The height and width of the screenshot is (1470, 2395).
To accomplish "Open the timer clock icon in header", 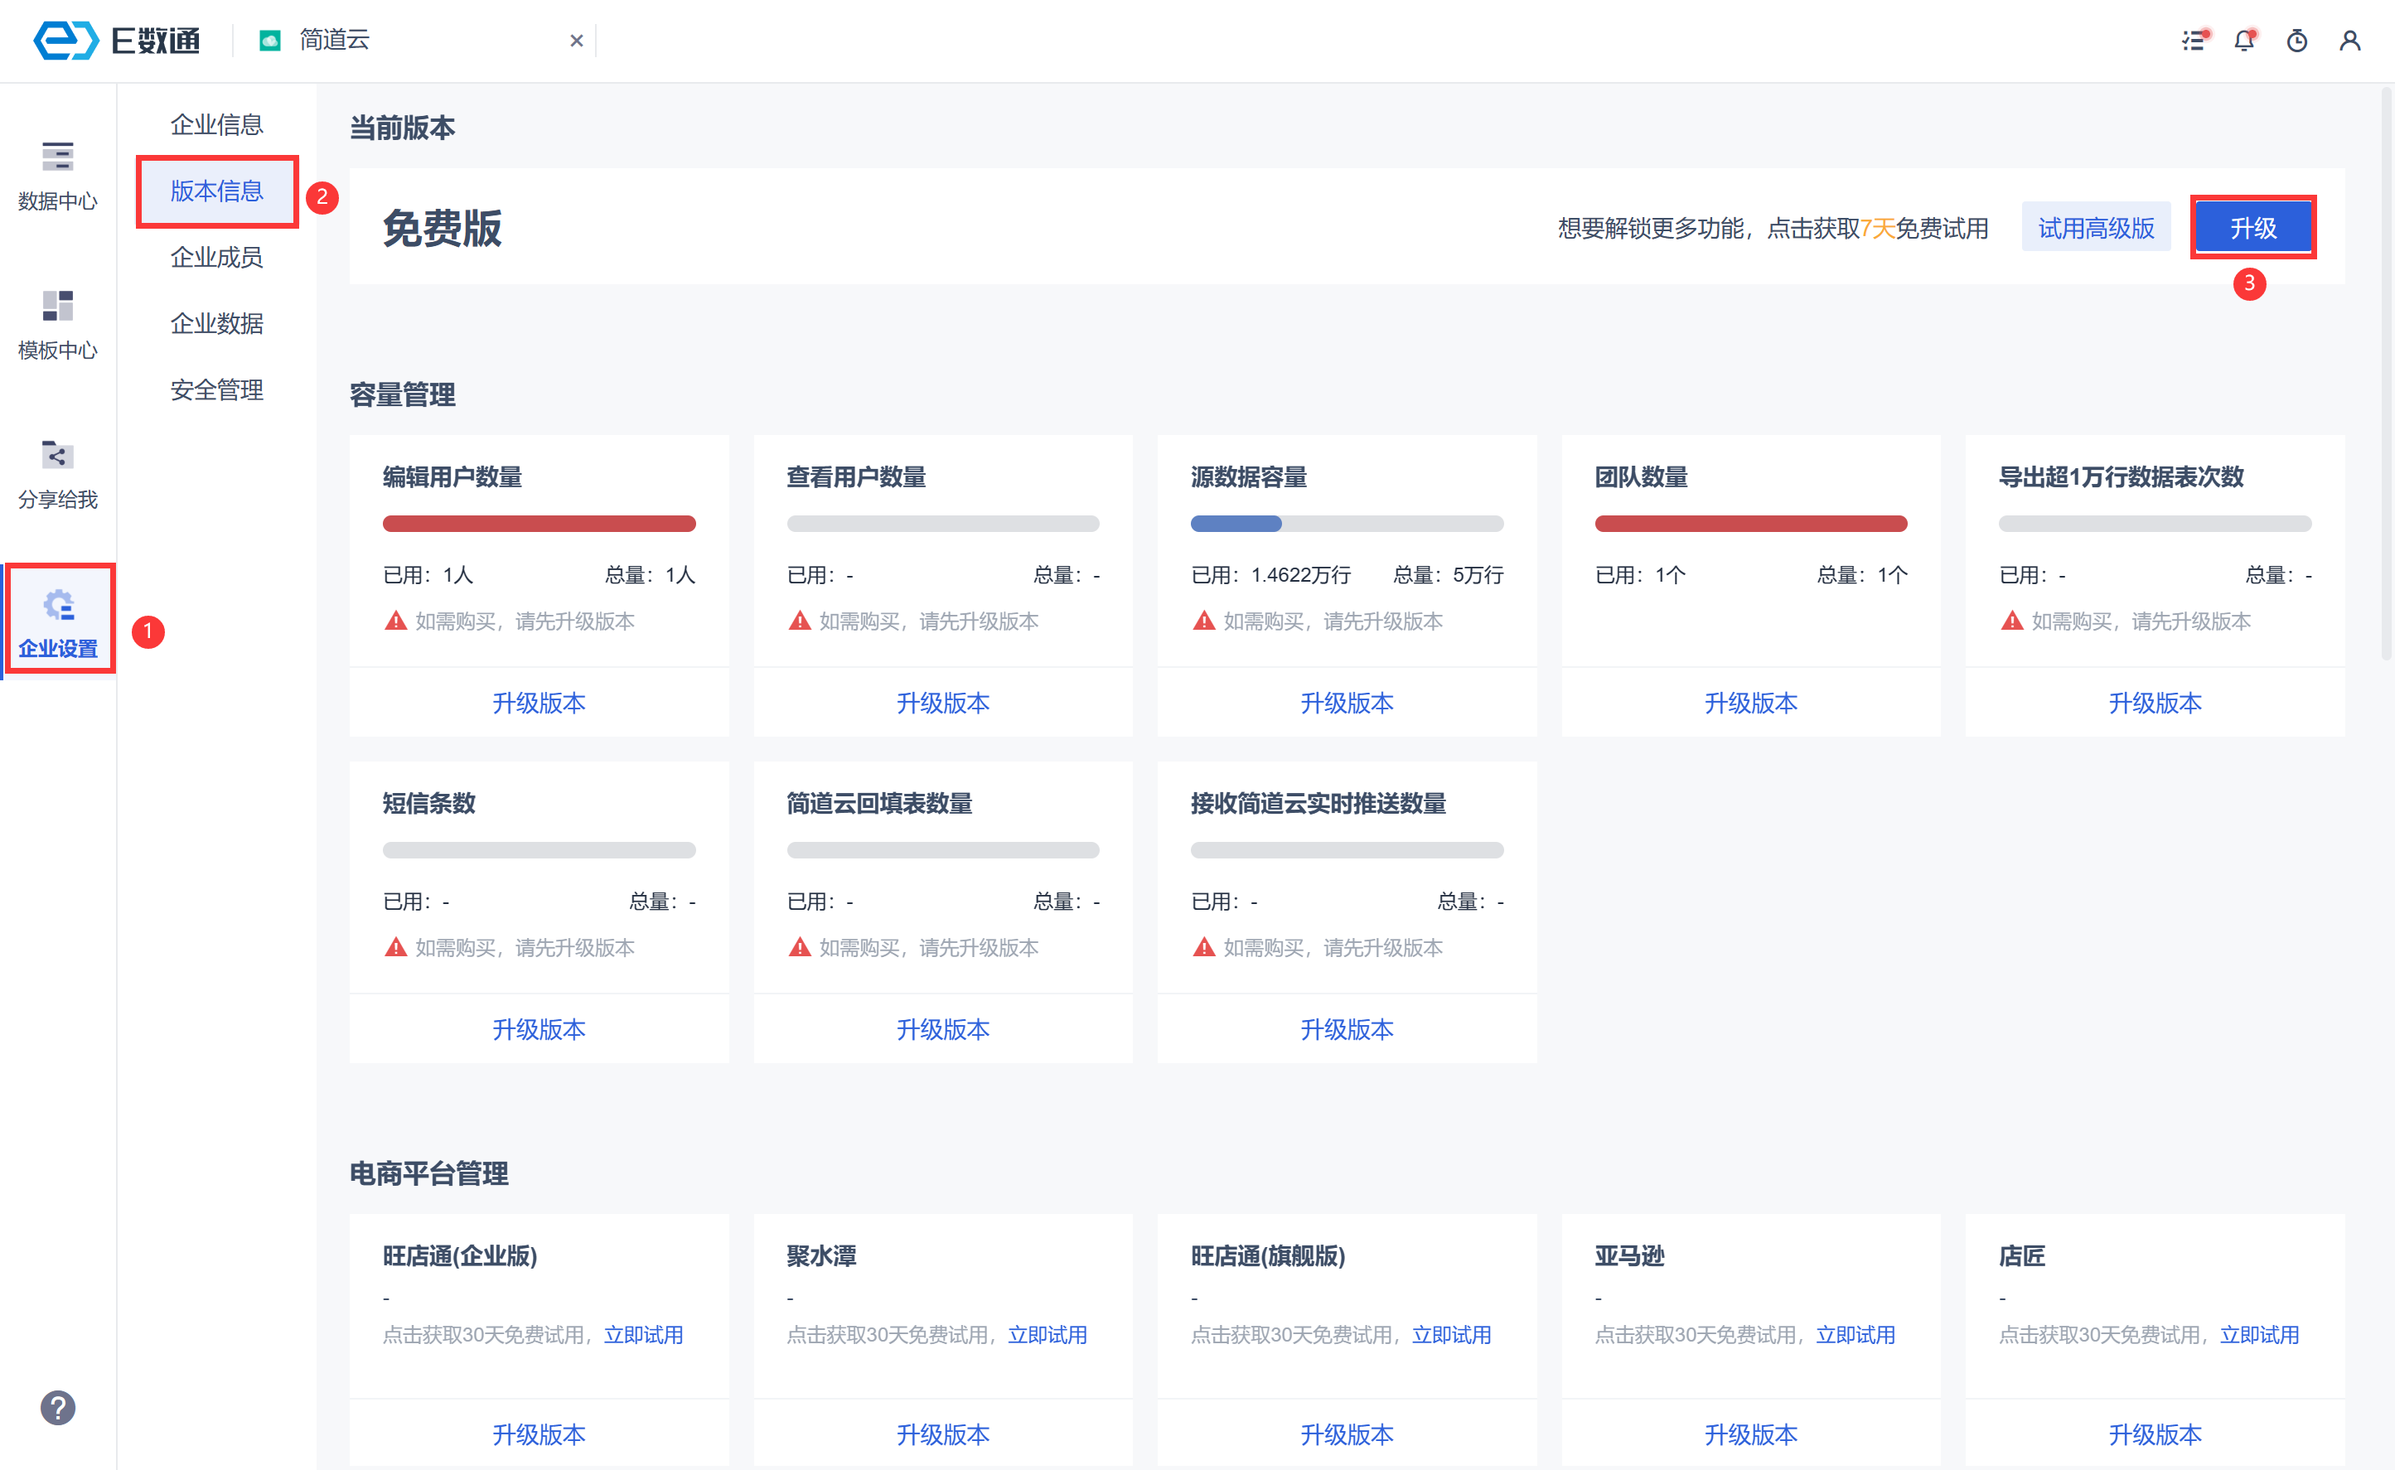I will 2296,41.
